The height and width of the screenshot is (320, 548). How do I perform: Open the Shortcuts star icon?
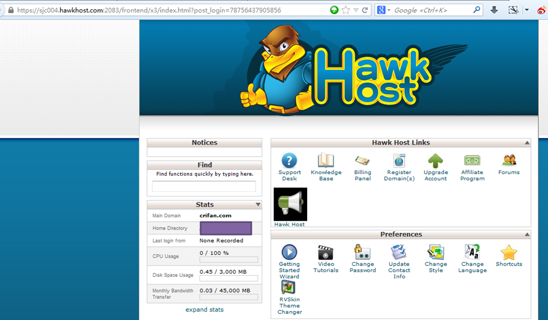coord(509,252)
